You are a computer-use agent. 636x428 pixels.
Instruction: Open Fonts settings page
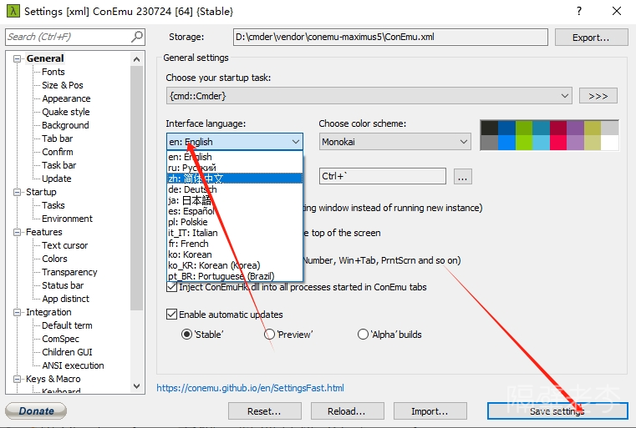coord(53,72)
